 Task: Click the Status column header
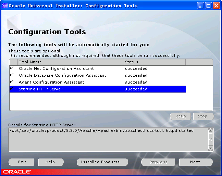click(154, 62)
